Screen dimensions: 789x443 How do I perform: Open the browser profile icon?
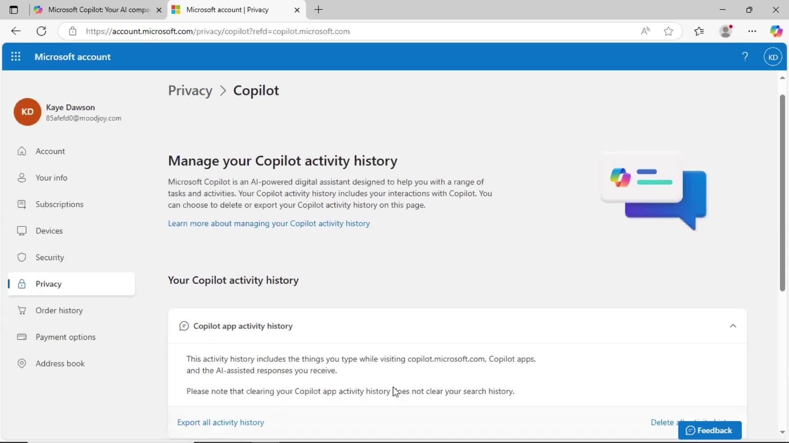click(x=726, y=31)
